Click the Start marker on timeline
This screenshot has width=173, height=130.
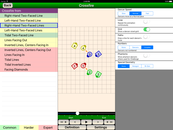click(71, 118)
